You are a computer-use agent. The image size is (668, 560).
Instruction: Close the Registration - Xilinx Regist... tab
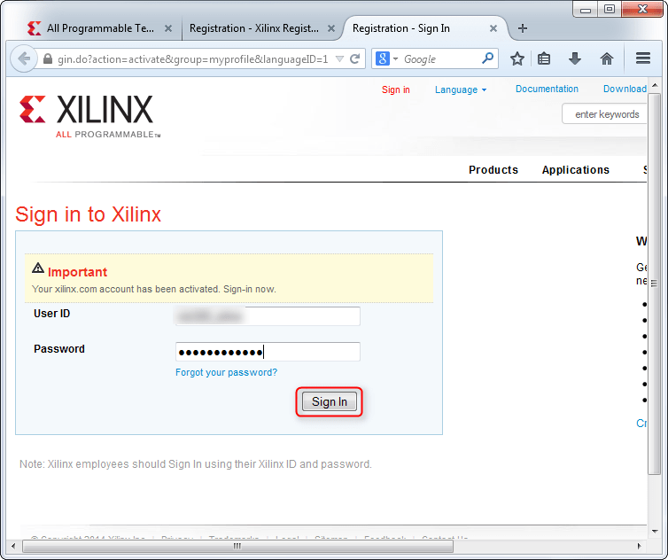click(330, 28)
